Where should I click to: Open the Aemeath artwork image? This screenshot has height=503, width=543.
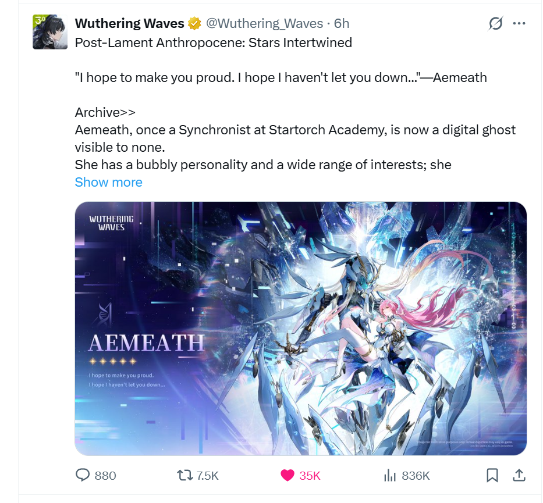click(300, 329)
